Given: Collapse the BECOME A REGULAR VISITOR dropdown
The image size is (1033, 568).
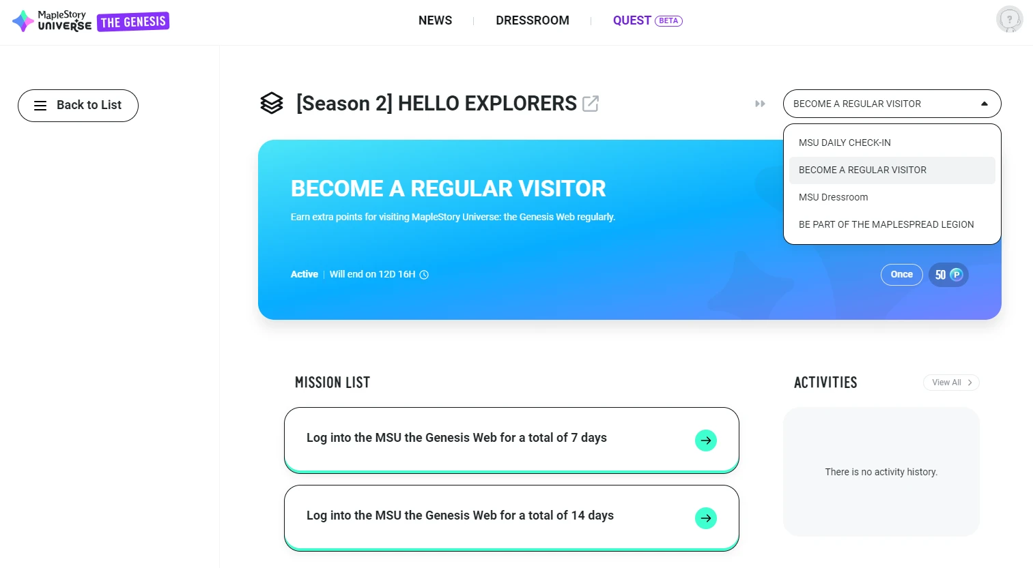Looking at the screenshot, I should (x=984, y=104).
